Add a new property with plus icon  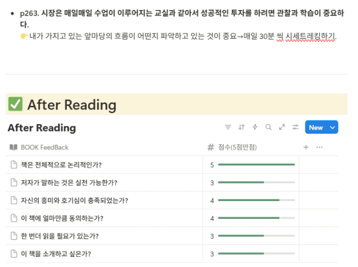point(306,147)
